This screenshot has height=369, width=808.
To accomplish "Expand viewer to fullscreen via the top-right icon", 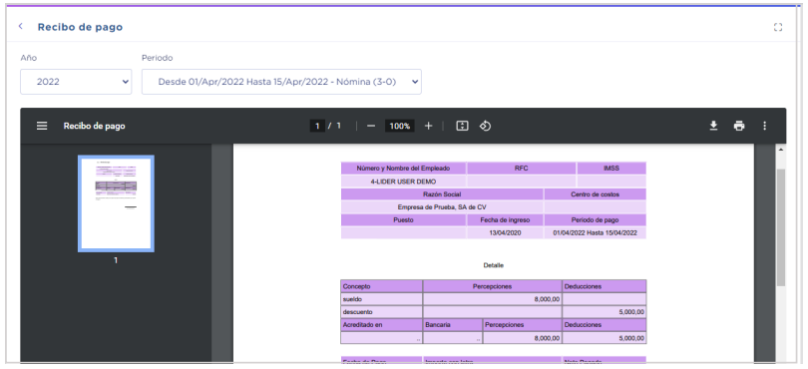I will tap(778, 27).
